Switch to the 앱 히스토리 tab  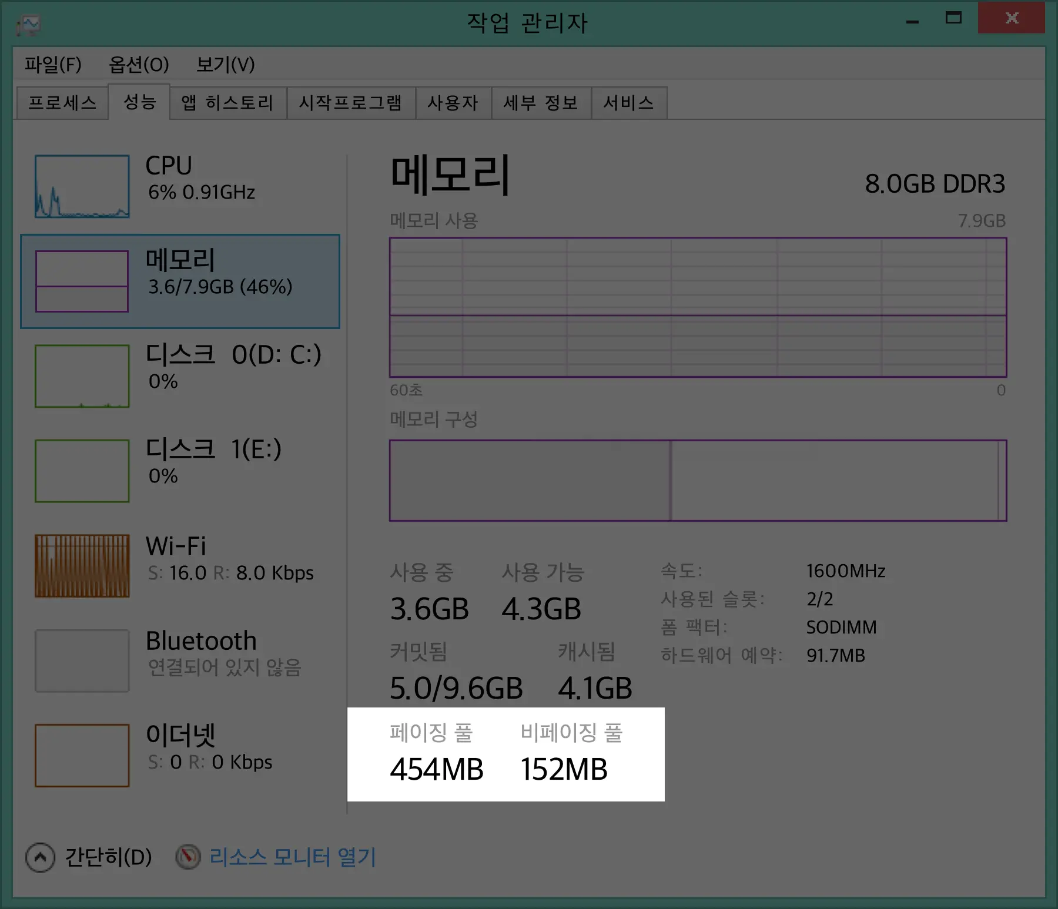[228, 103]
